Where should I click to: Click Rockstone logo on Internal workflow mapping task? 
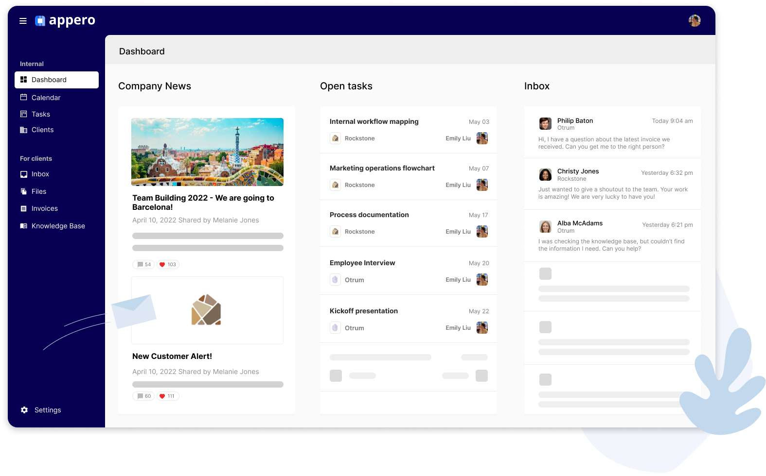335,138
